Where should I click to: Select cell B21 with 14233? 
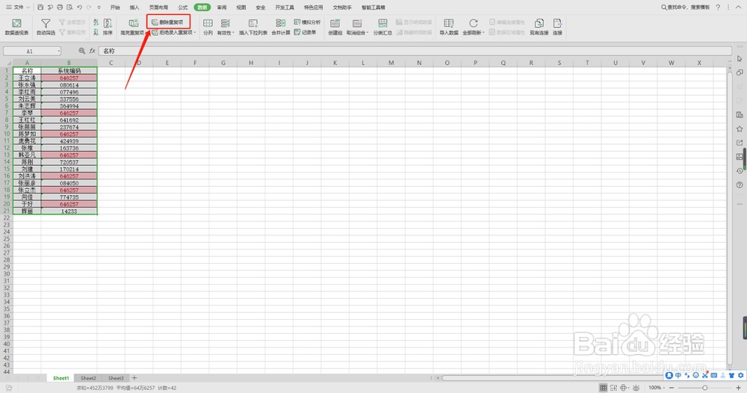click(69, 211)
